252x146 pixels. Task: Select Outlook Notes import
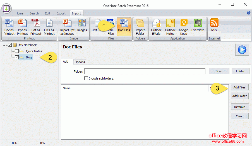click(x=170, y=27)
